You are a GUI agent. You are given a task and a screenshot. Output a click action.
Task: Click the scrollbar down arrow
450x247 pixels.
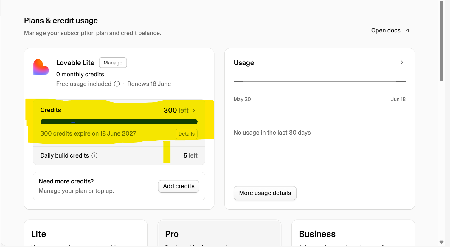(x=442, y=242)
